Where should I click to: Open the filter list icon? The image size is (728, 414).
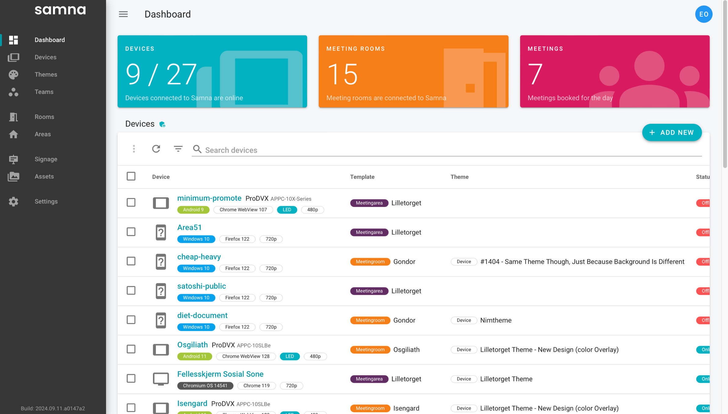[x=178, y=149]
